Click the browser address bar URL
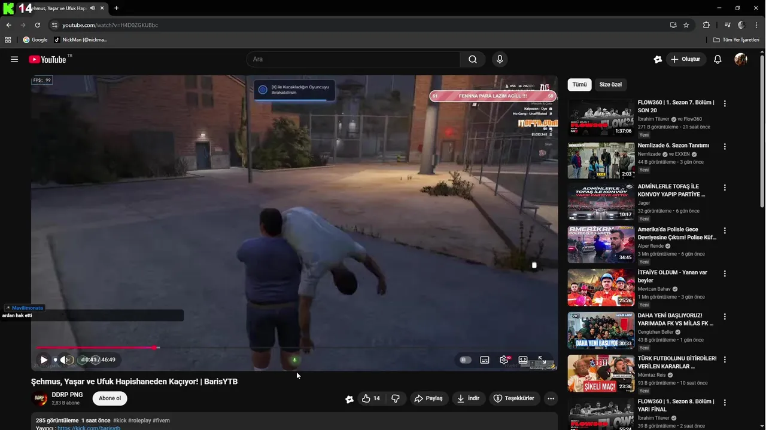 point(110,25)
